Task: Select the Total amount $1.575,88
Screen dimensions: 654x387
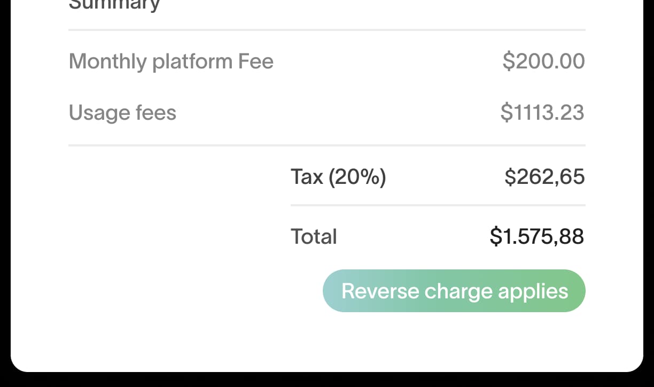Action: tap(536, 236)
